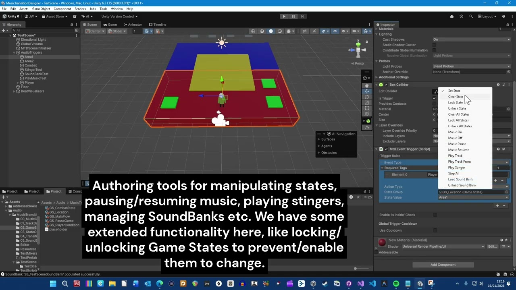Open the State Value Area1 dropdown
Screen dimensions: 516x290
pos(474,198)
